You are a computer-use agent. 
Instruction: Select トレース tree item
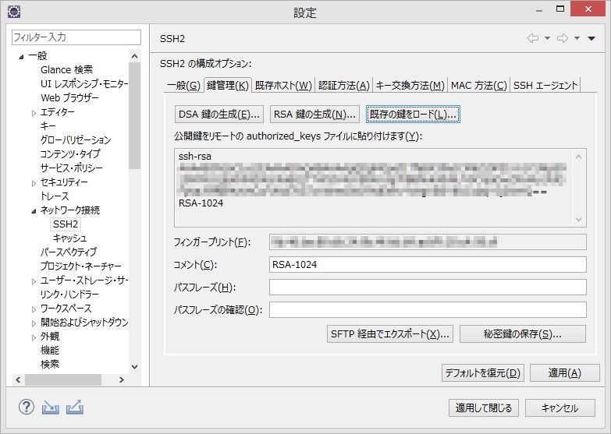[x=54, y=196]
